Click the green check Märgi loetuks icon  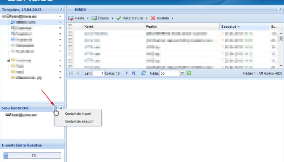(x=119, y=18)
